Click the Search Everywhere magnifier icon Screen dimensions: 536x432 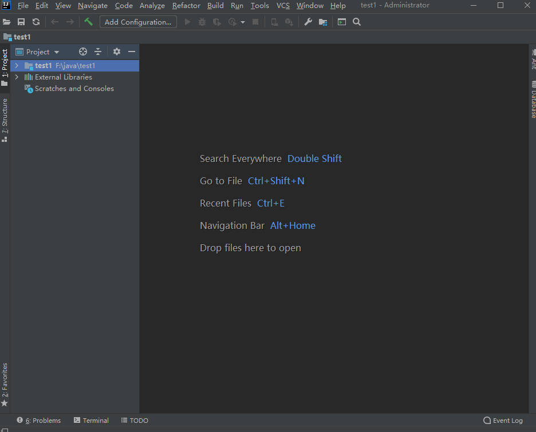[357, 22]
